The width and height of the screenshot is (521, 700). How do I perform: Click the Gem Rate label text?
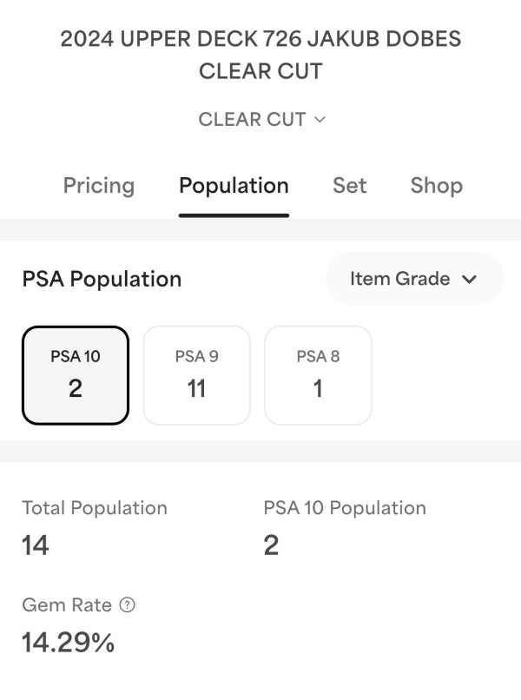pos(66,605)
